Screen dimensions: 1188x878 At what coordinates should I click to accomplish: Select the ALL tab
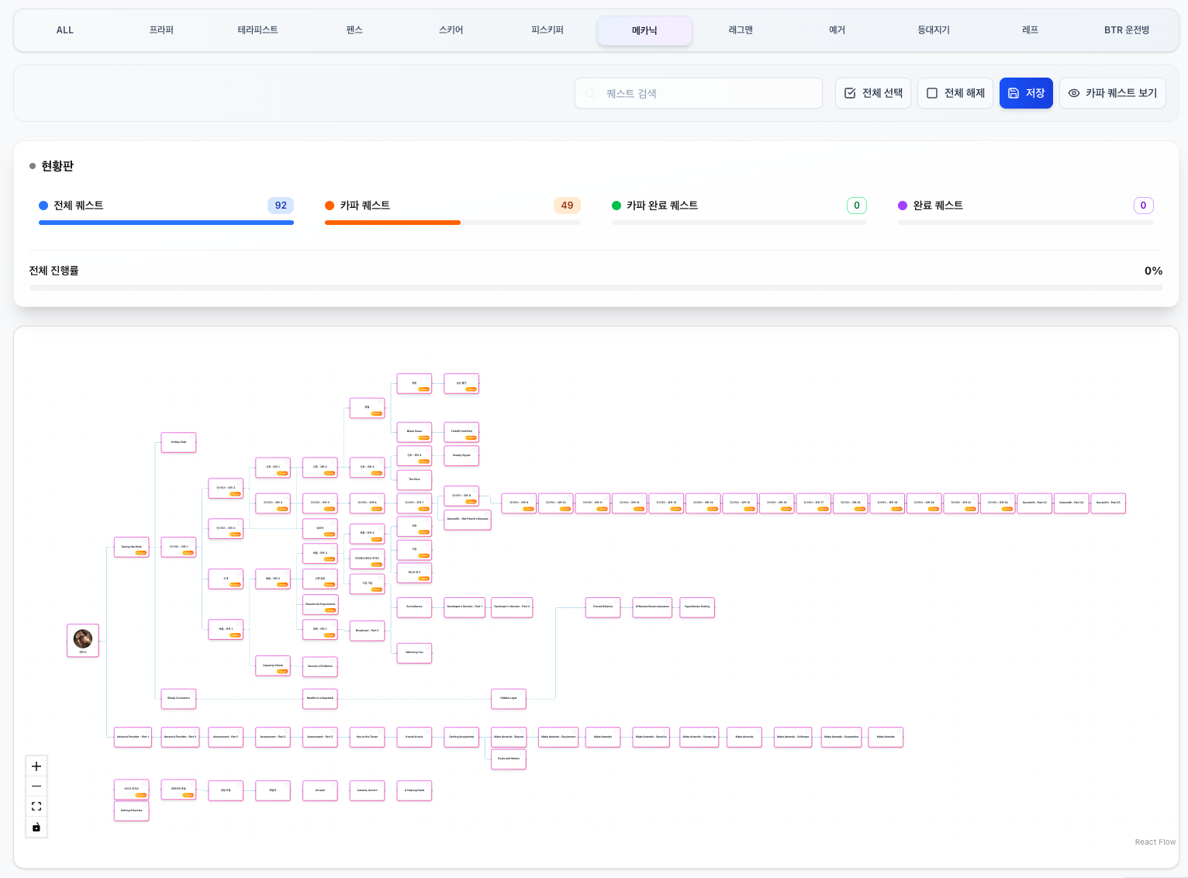[65, 30]
